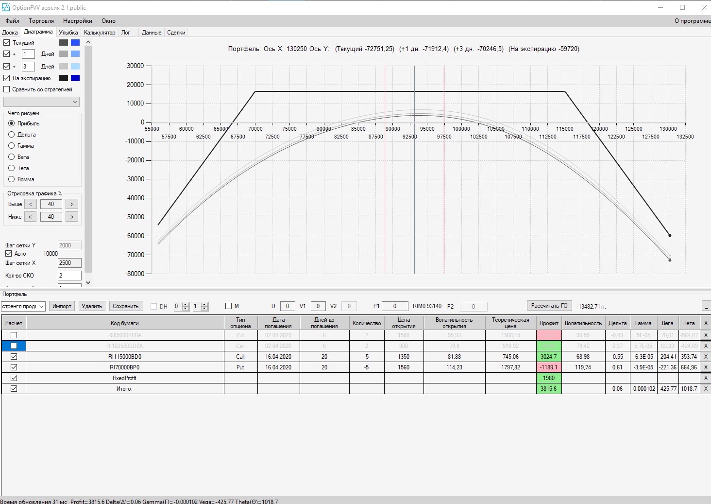The image size is (711, 504).
Task: Decrease the Ниже percent with left arrow
Action: click(31, 217)
